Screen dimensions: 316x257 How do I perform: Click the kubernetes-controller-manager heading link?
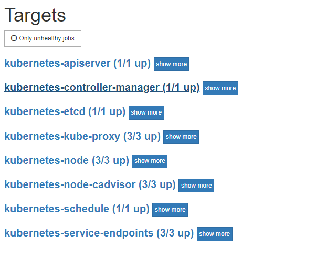(82, 88)
